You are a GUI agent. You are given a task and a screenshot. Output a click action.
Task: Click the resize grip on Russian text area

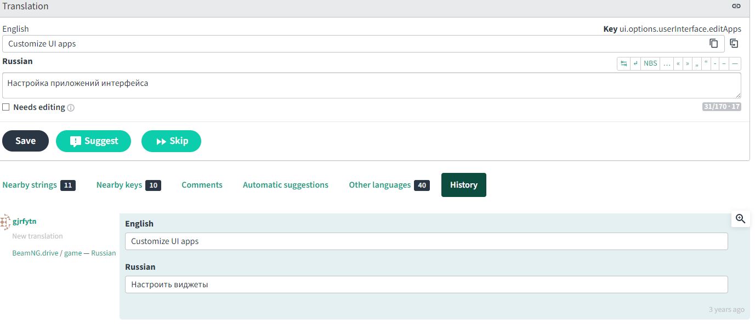pos(737,95)
